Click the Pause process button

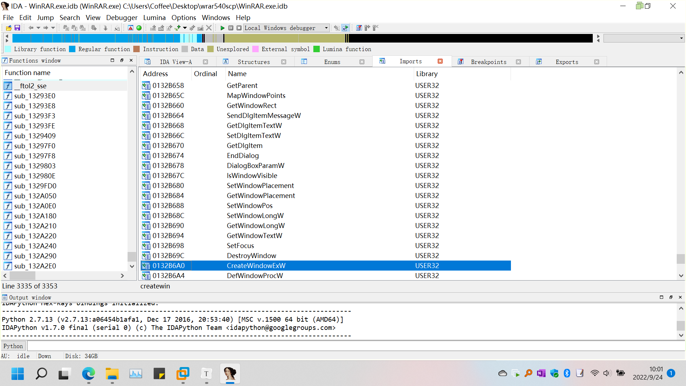click(x=231, y=28)
